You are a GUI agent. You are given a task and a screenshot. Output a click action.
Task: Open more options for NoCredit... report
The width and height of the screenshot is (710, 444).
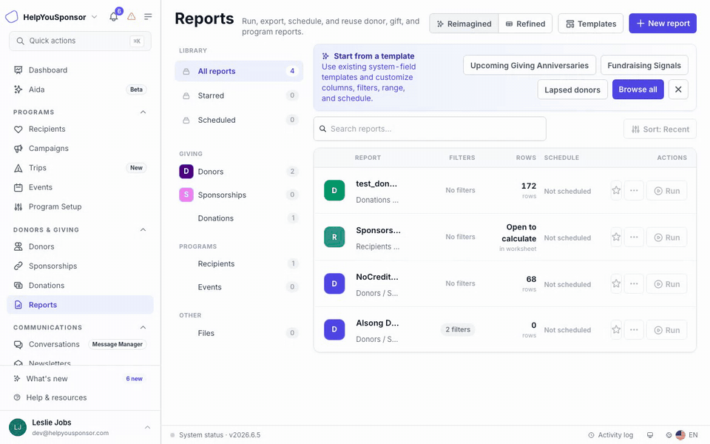pyautogui.click(x=634, y=284)
